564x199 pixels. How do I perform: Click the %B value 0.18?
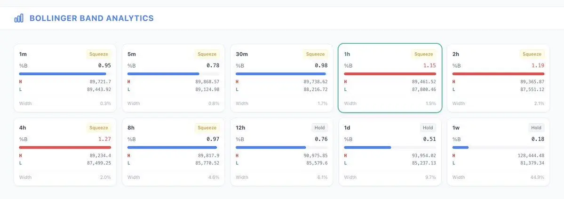[538, 139]
